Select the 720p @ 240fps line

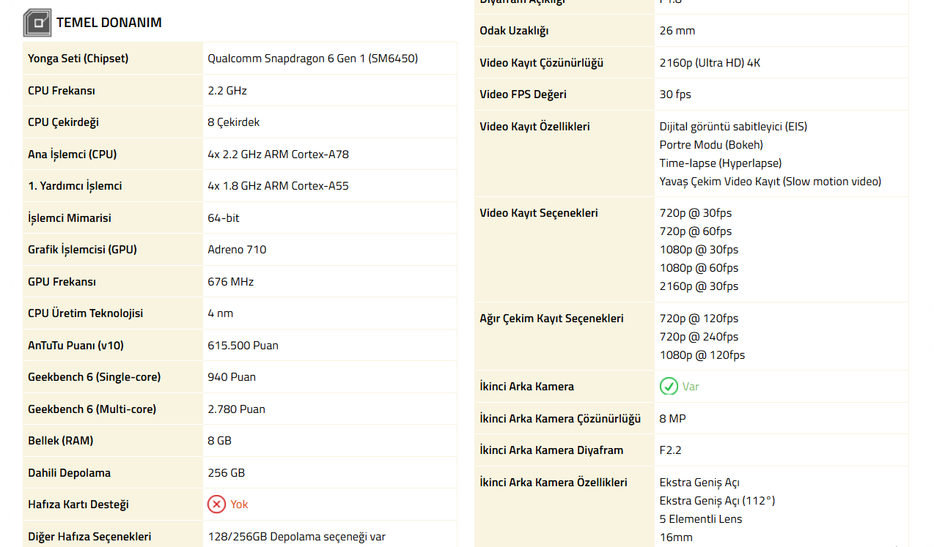coord(699,337)
